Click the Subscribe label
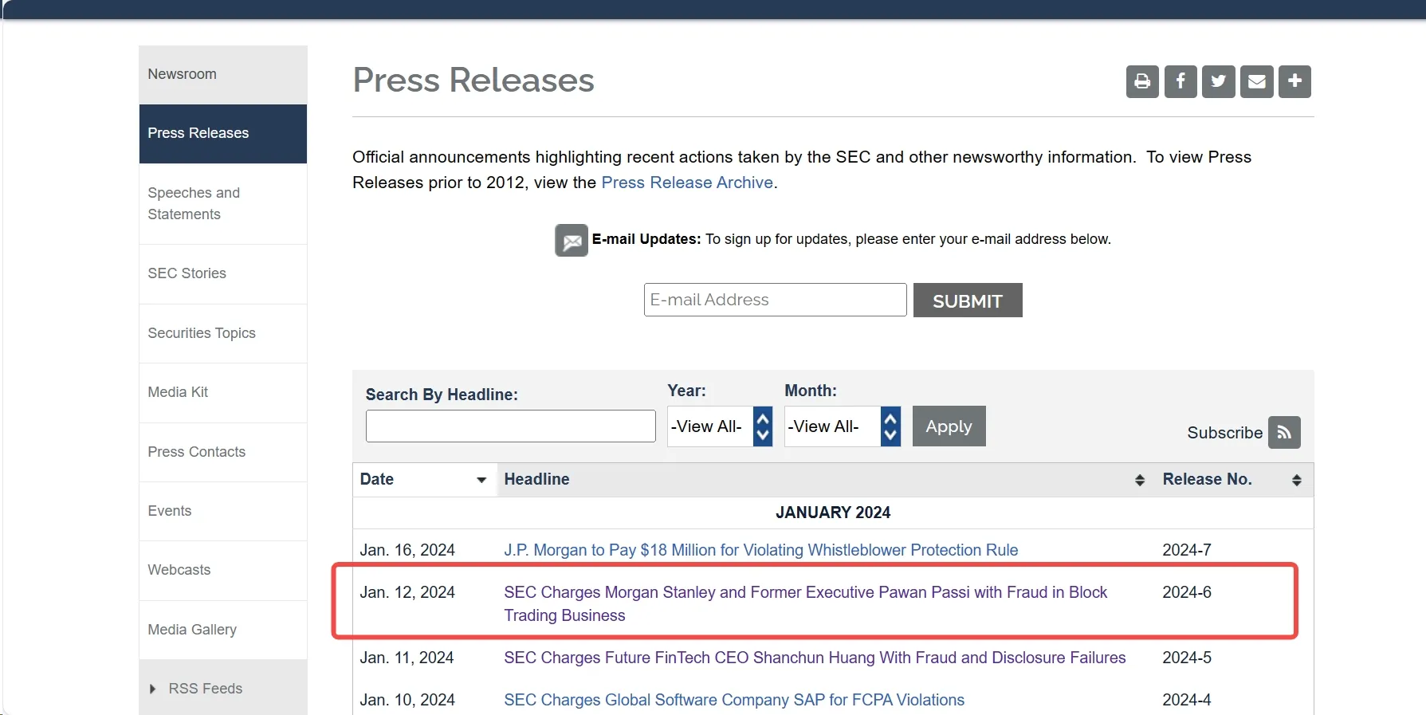This screenshot has height=715, width=1426. [x=1225, y=433]
